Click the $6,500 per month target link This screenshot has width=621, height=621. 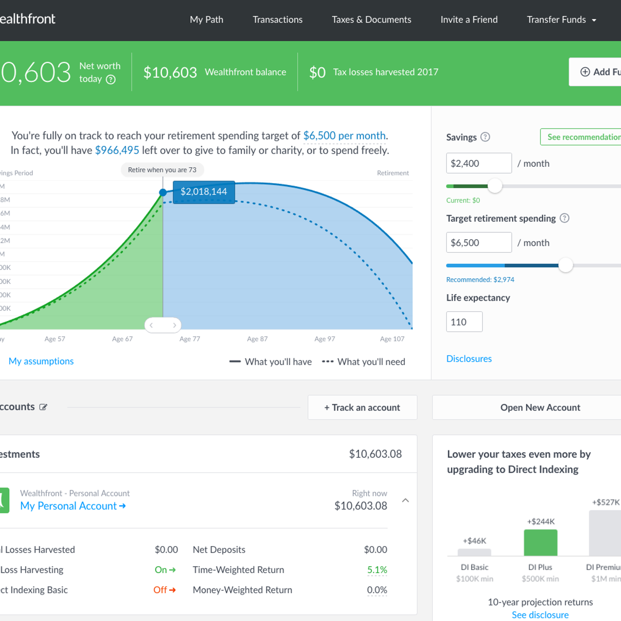point(344,135)
